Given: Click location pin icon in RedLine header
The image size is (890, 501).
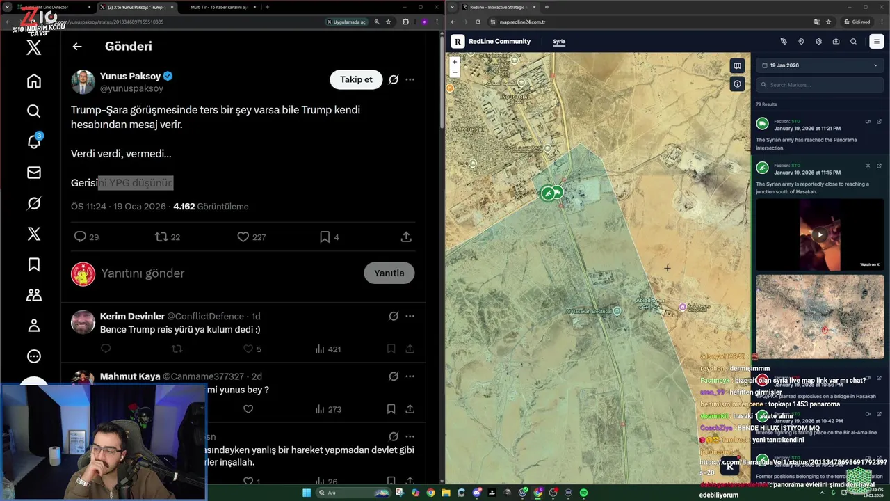Looking at the screenshot, I should click(x=801, y=42).
